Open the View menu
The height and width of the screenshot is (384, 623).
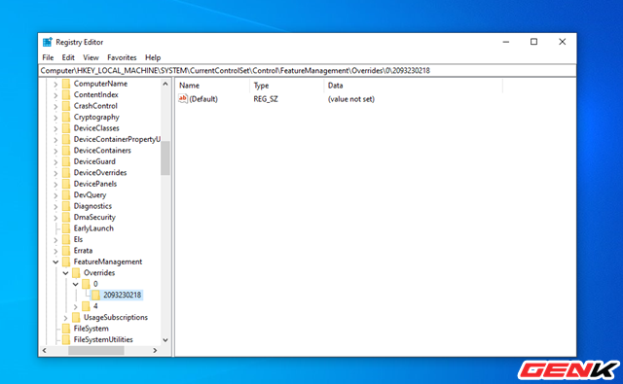[91, 57]
